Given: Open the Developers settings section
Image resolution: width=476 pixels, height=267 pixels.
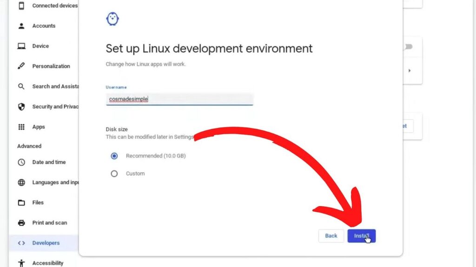Looking at the screenshot, I should [x=46, y=243].
